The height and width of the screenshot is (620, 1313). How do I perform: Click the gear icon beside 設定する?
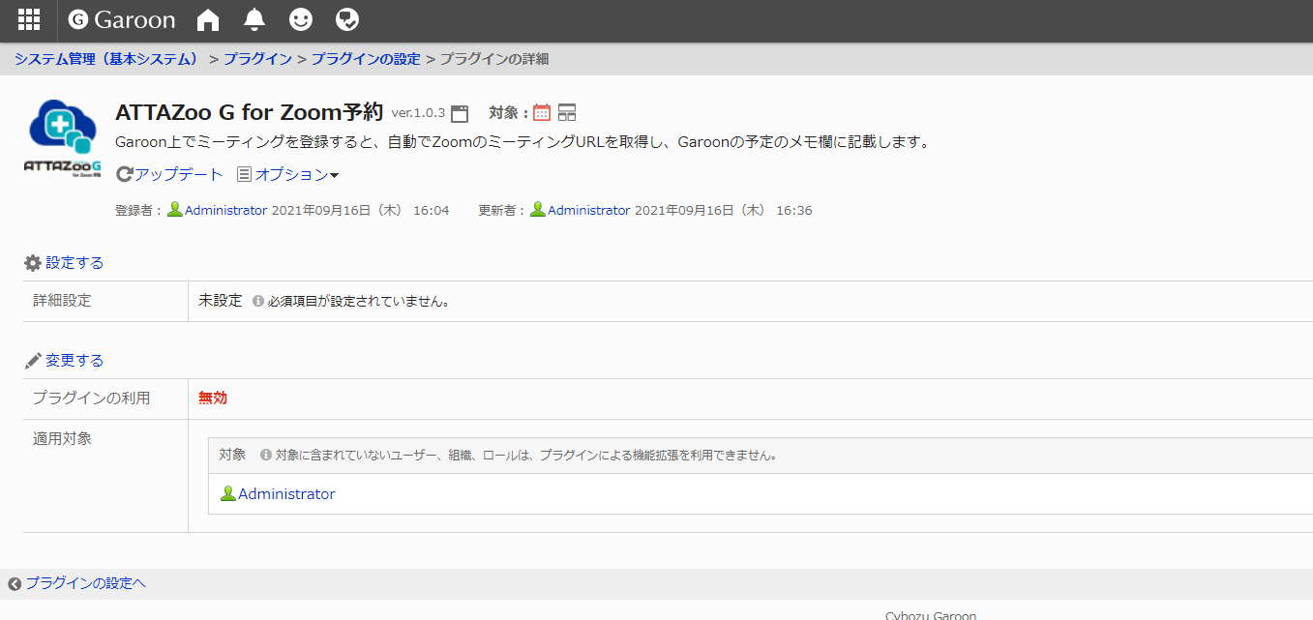[33, 263]
